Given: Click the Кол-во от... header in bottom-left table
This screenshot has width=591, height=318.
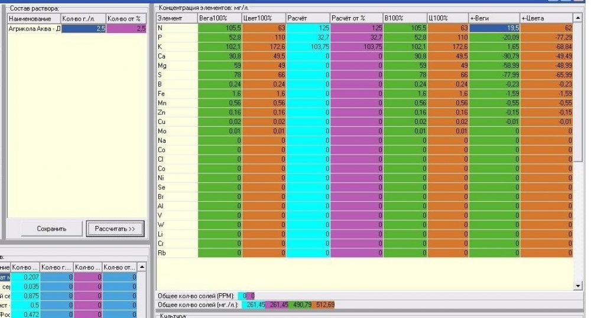Looking at the screenshot, I should click(x=119, y=267).
